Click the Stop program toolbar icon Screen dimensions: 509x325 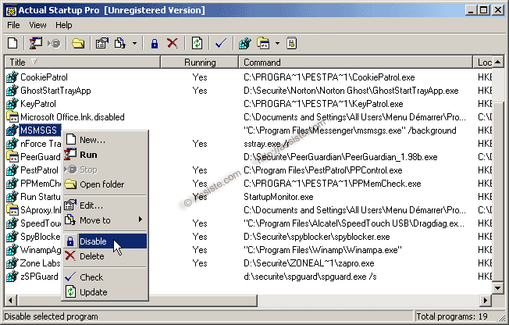tap(54, 43)
